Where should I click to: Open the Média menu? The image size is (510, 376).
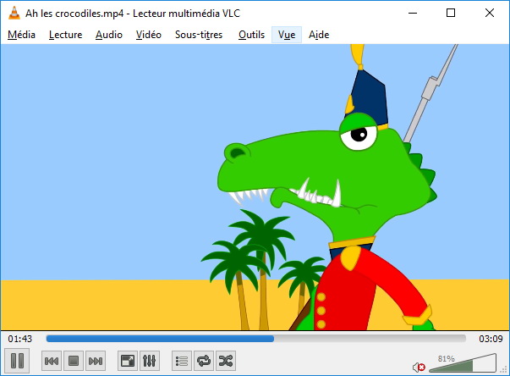pyautogui.click(x=21, y=35)
